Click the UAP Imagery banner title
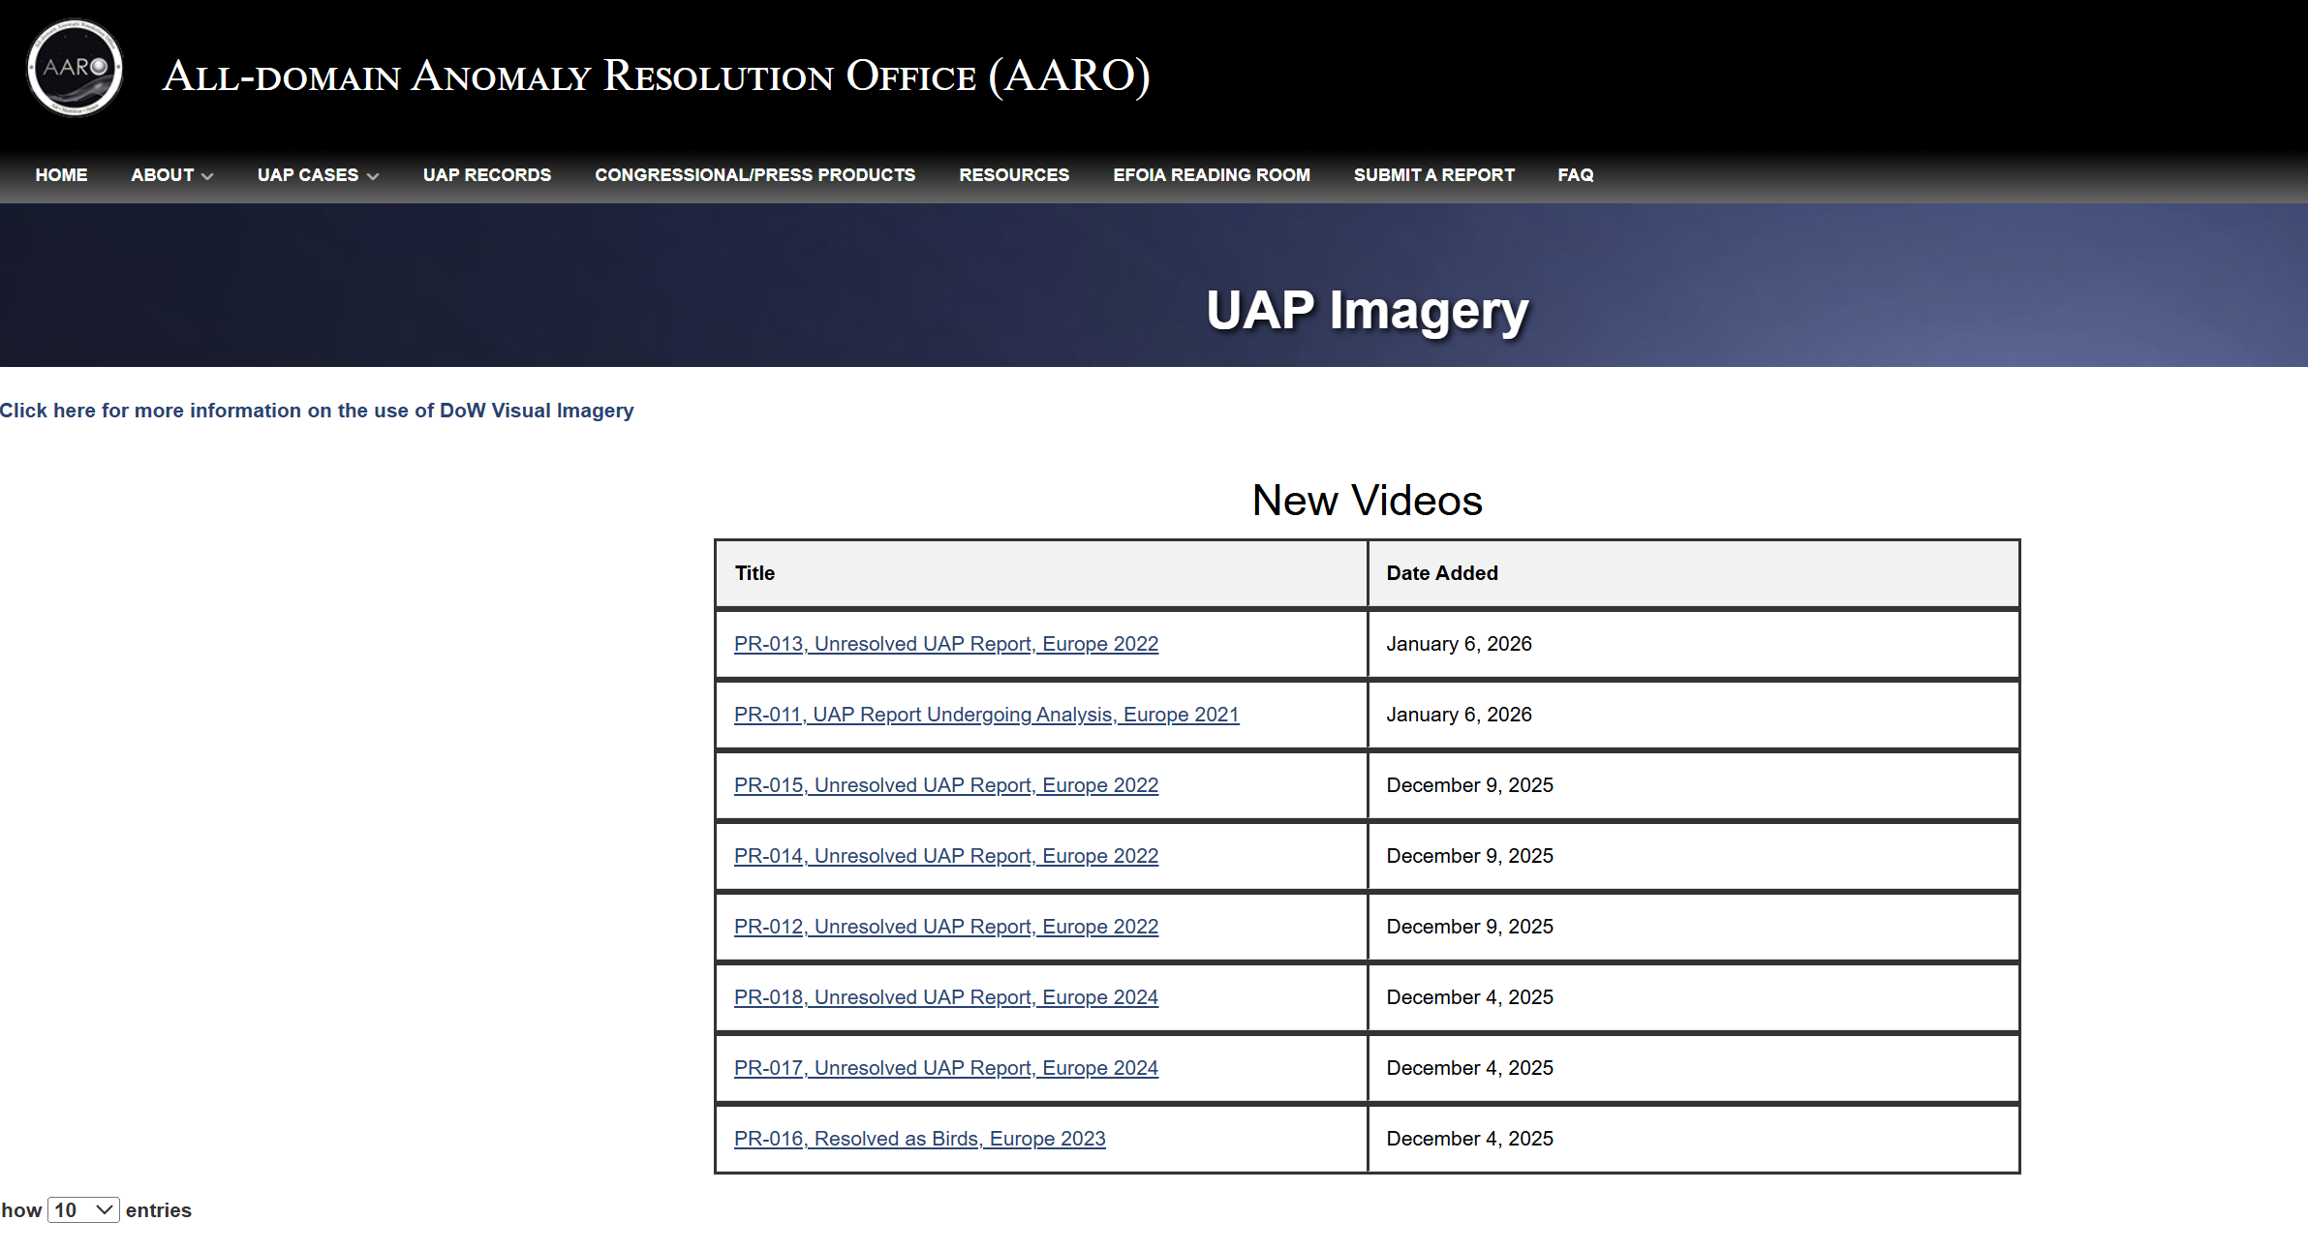 [x=1367, y=312]
